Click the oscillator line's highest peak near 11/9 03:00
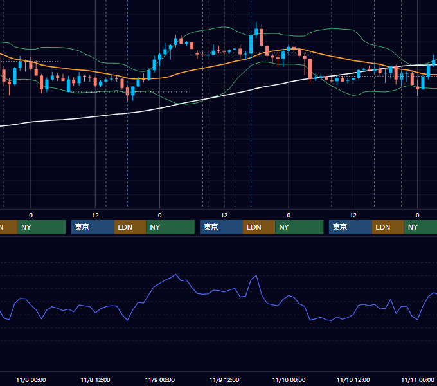 click(x=175, y=275)
